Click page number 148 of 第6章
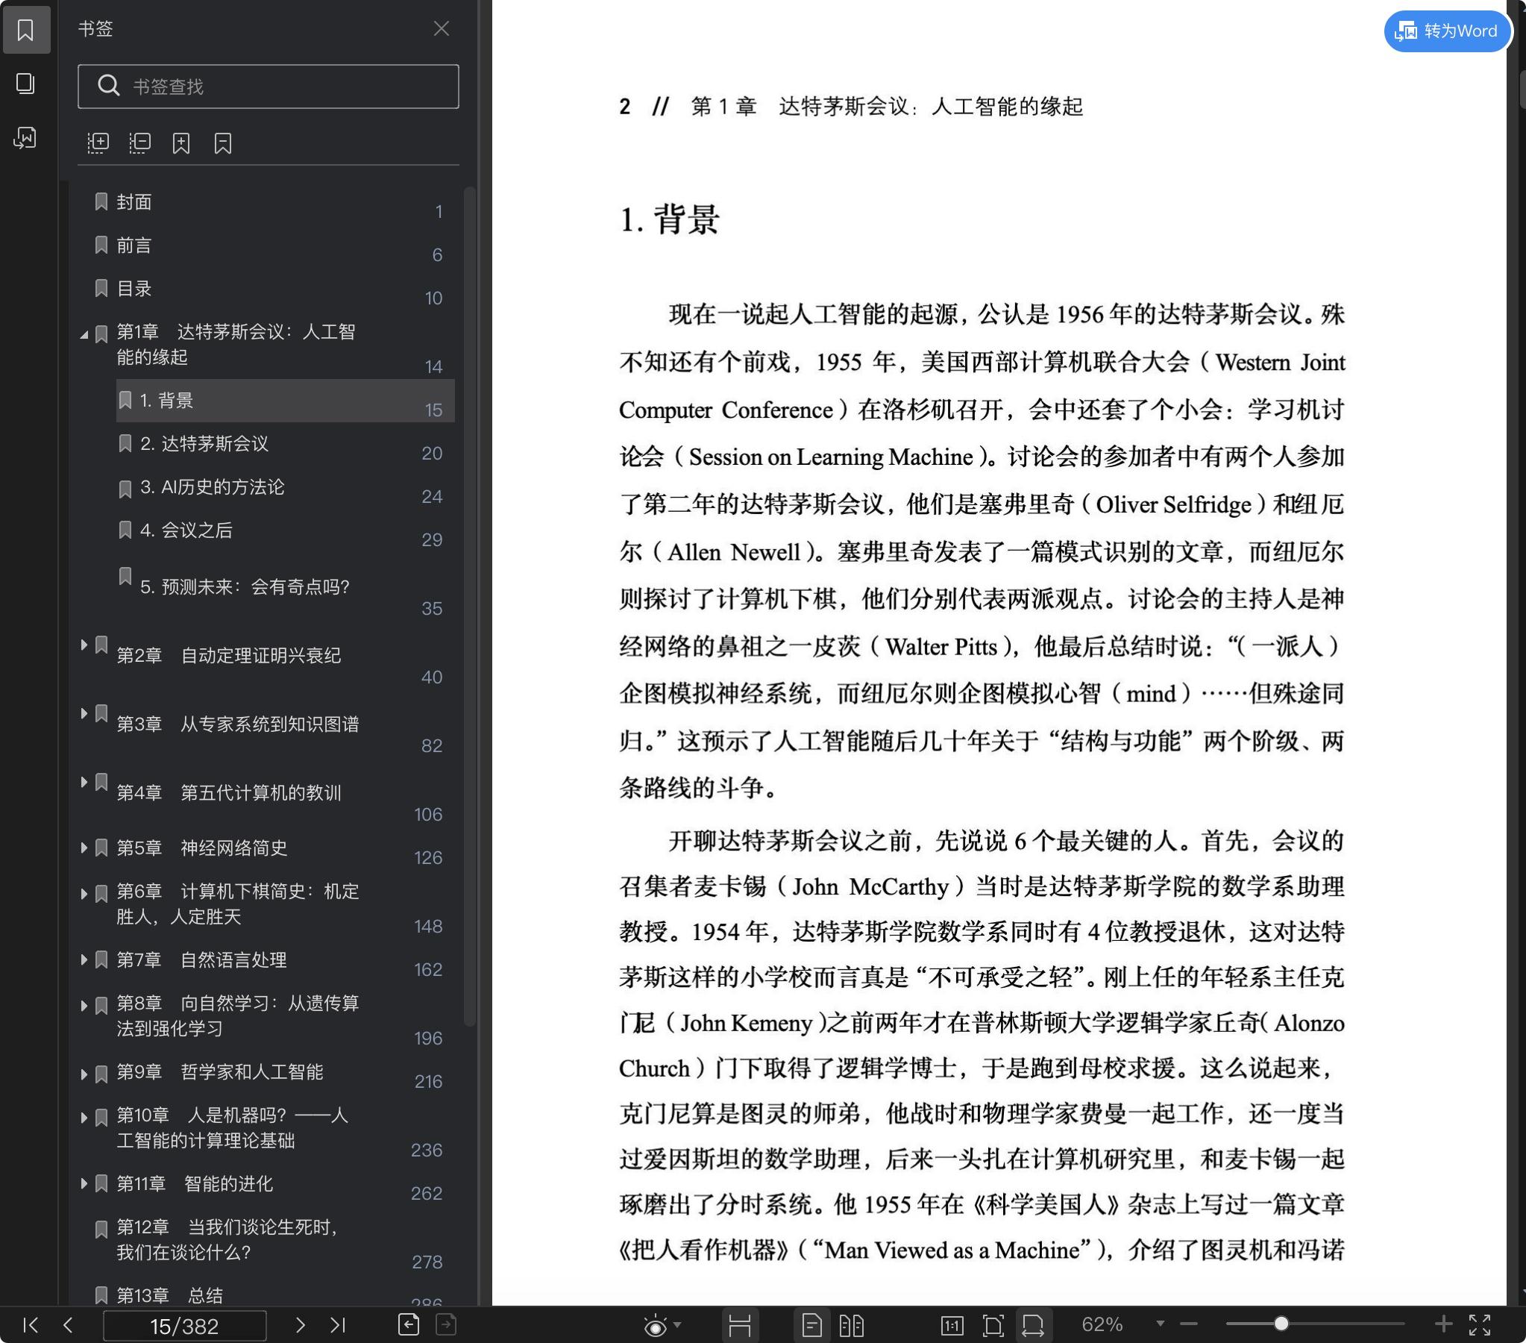Image resolution: width=1526 pixels, height=1343 pixels. tap(428, 927)
